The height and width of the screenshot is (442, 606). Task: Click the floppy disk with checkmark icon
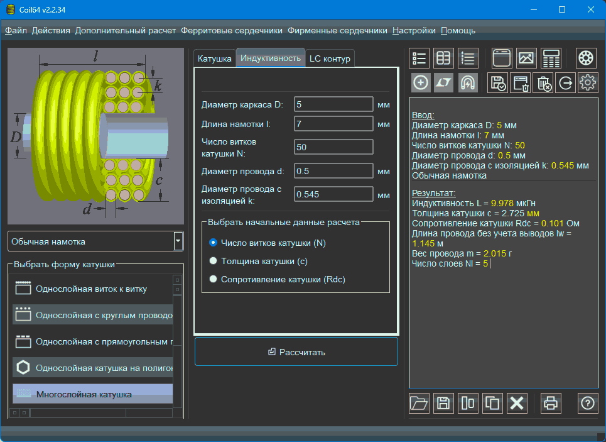click(497, 83)
